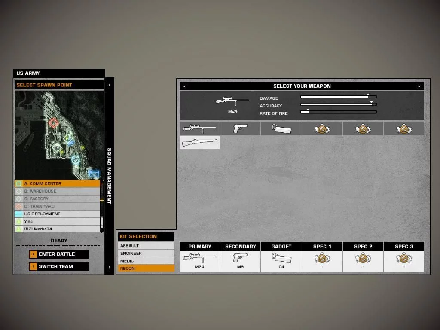
Task: Click the spawn point minimap
Action: 59,134
